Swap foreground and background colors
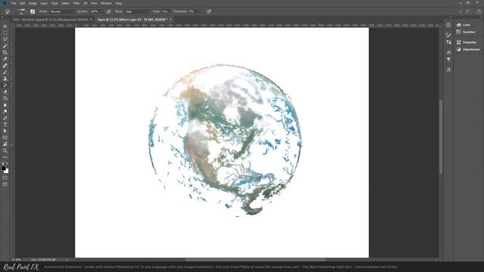The image size is (484, 272). (x=7, y=163)
